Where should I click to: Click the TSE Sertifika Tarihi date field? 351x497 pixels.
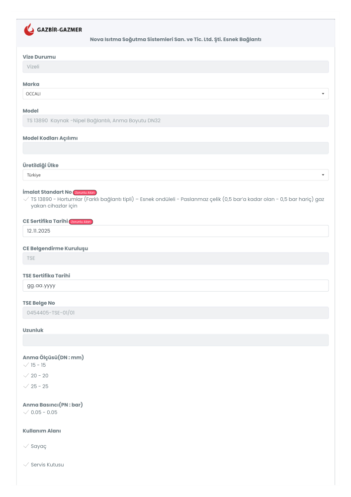(175, 286)
